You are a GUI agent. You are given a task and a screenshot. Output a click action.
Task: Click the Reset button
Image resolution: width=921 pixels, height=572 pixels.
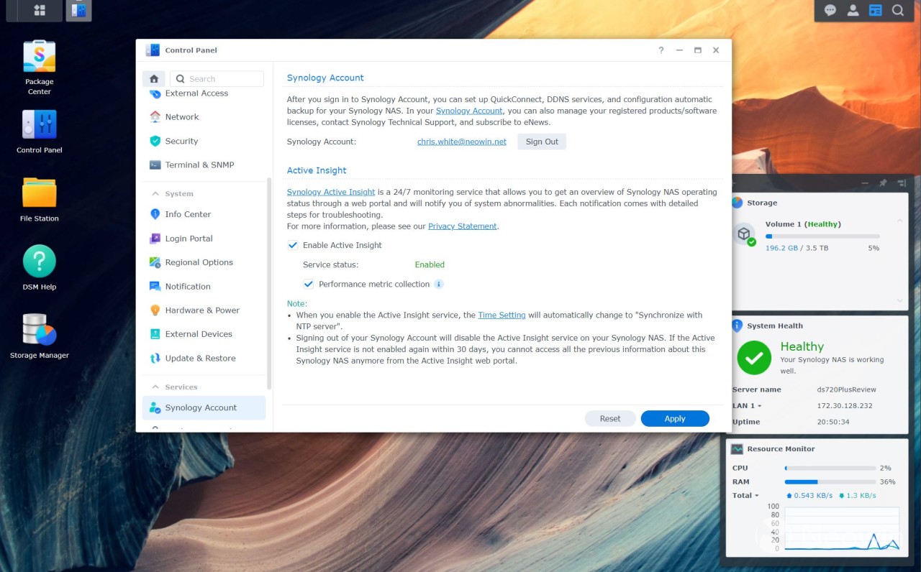click(x=610, y=419)
